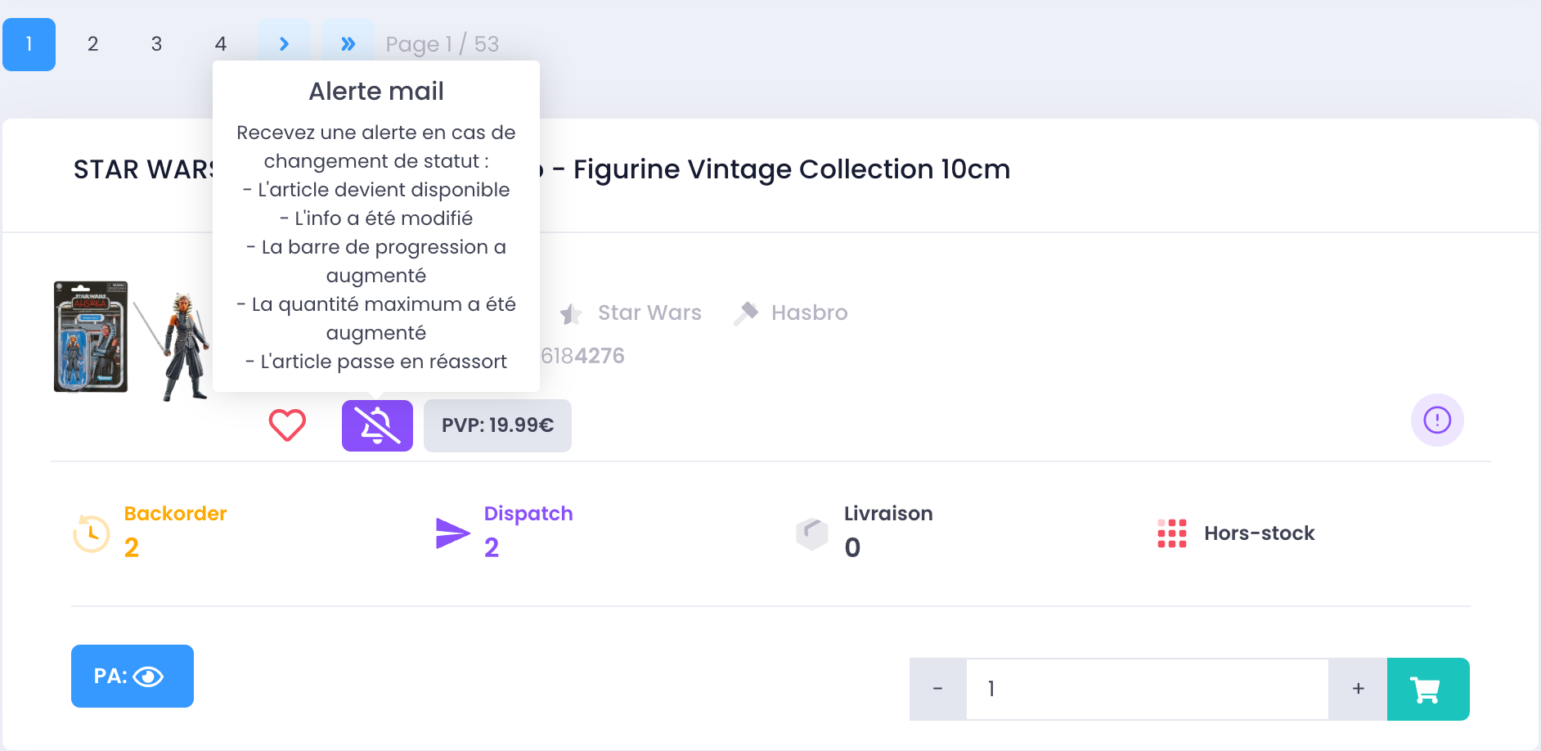1541x751 pixels.
Task: Open packaged figure product thumbnail
Action: coord(91,337)
